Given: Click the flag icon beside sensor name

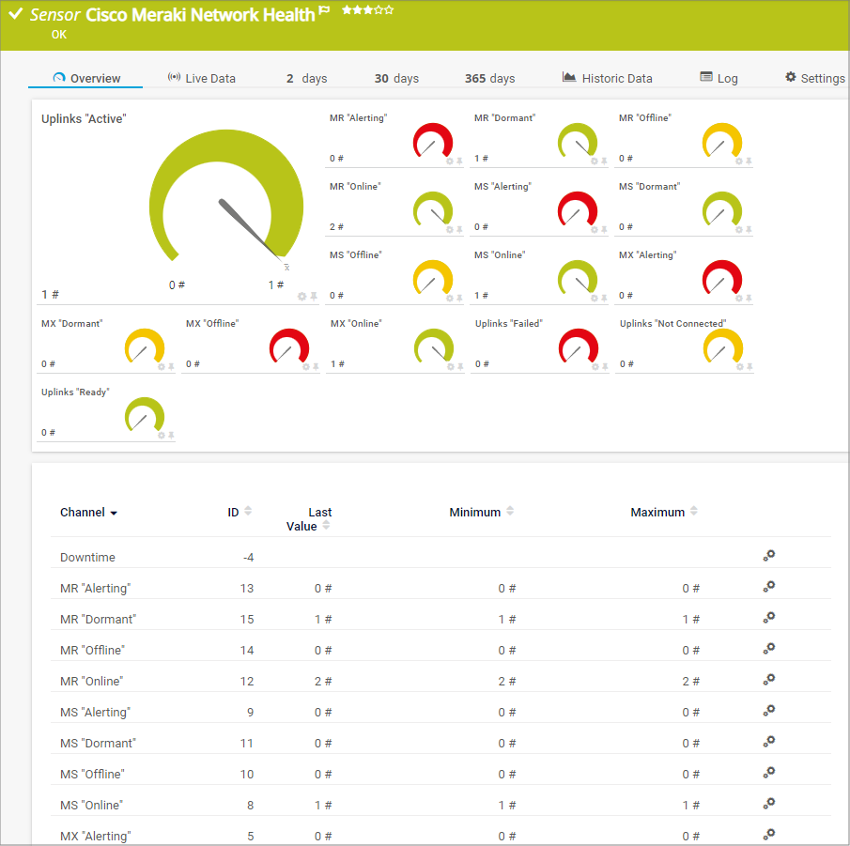Looking at the screenshot, I should pyautogui.click(x=325, y=10).
